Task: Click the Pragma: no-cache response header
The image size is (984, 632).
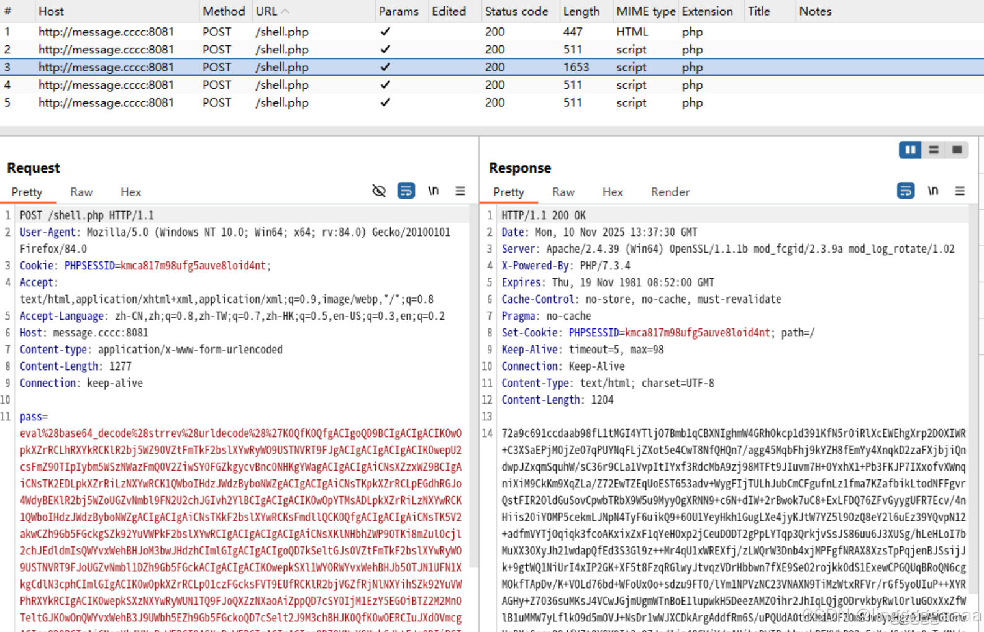Action: pyautogui.click(x=546, y=316)
